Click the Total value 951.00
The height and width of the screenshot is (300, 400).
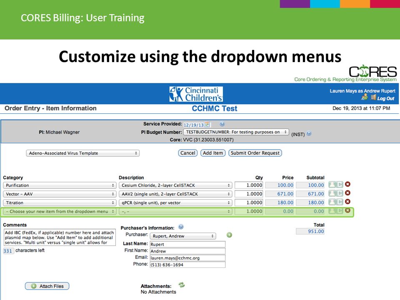coord(310,231)
